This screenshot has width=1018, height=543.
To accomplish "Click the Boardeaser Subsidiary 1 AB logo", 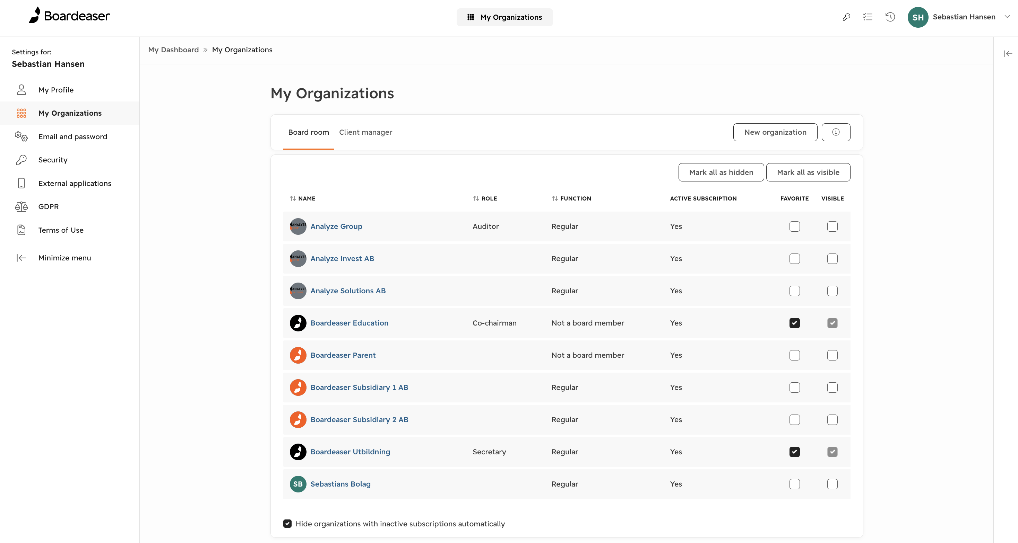I will (298, 388).
